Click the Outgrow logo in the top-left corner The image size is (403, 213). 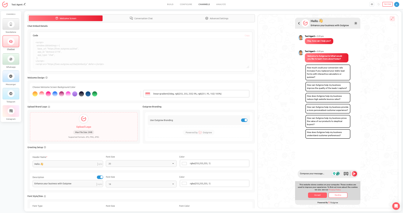pyautogui.click(x=5, y=4)
